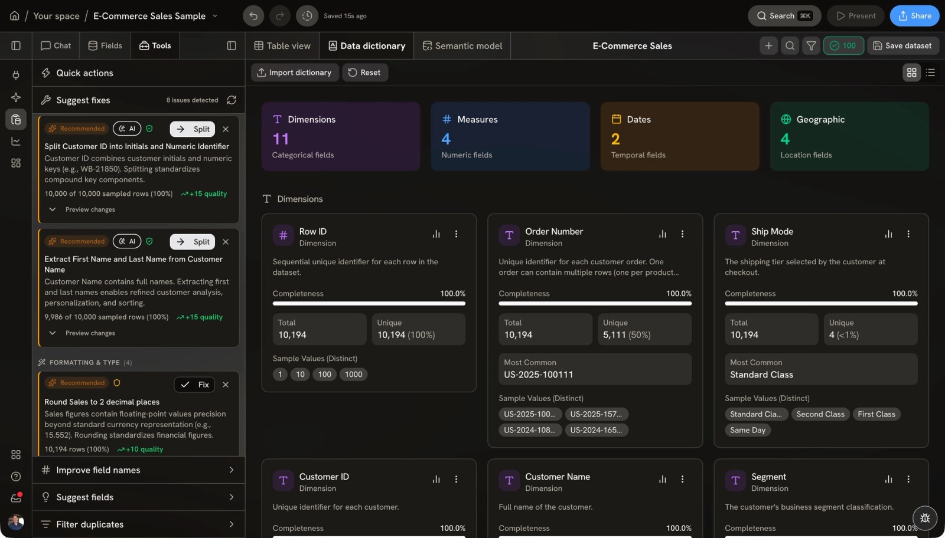The height and width of the screenshot is (538, 945).
Task: Show Order Number distribution chart
Action: click(x=663, y=234)
